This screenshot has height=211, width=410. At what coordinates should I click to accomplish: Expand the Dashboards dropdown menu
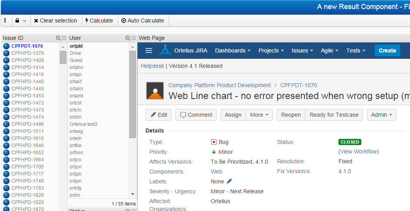pyautogui.click(x=233, y=50)
